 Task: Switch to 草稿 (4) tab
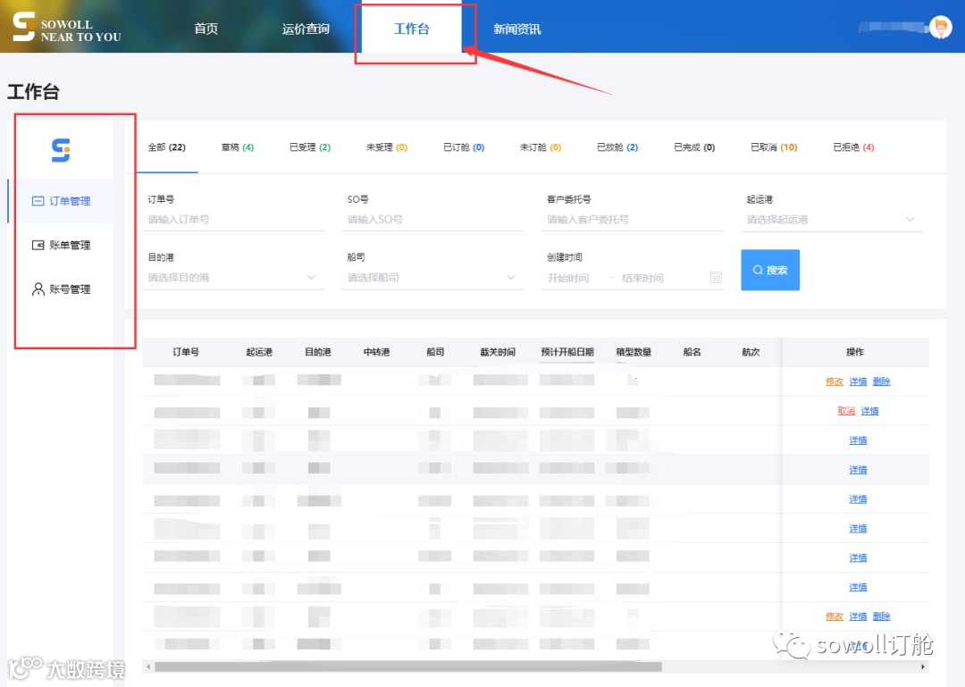[238, 147]
